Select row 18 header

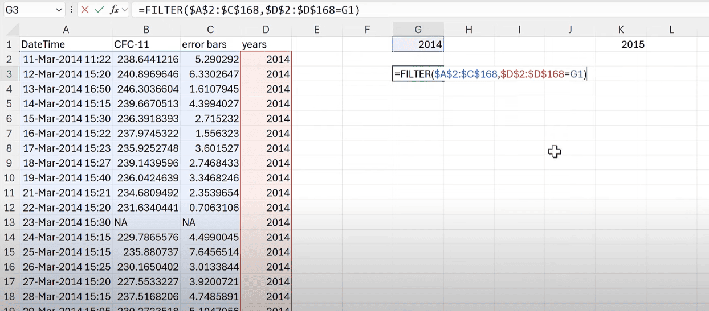click(10, 296)
